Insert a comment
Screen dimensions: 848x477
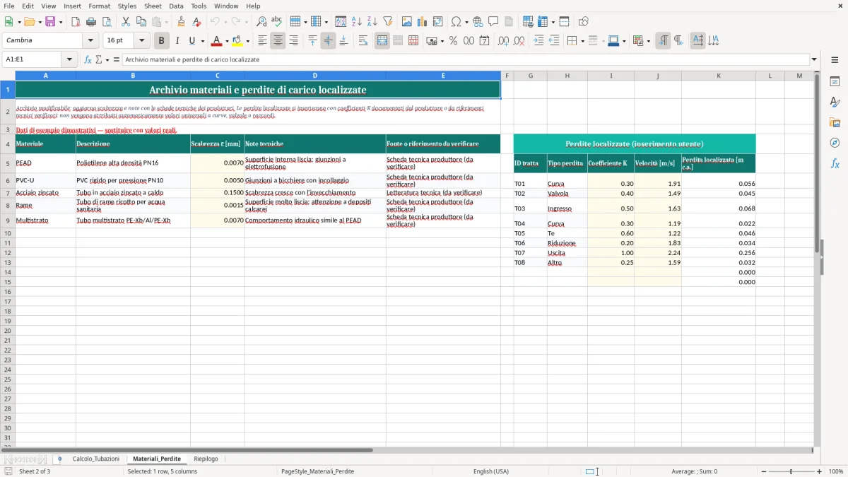(x=493, y=22)
